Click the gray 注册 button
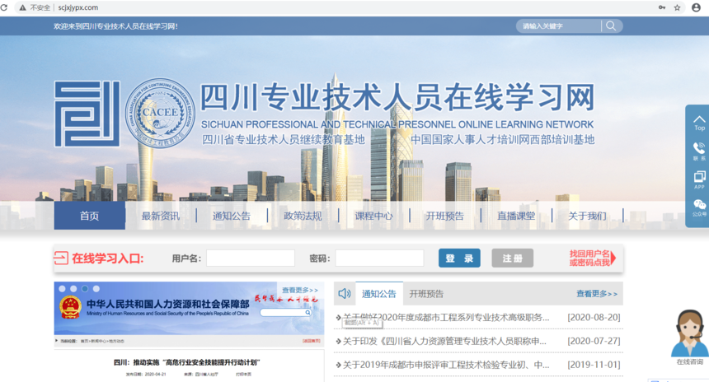The width and height of the screenshot is (709, 382). tap(512, 259)
